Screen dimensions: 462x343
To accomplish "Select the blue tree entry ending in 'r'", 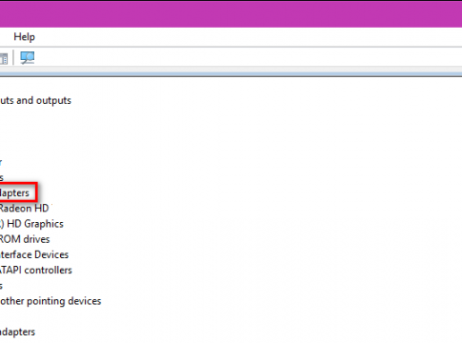I will [1, 162].
